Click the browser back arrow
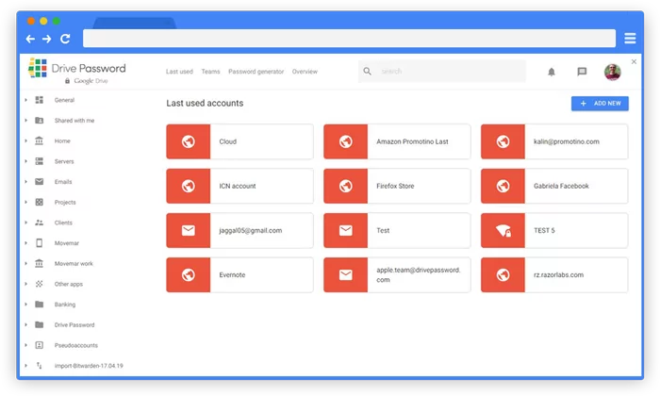This screenshot has height=396, width=660. [30, 39]
